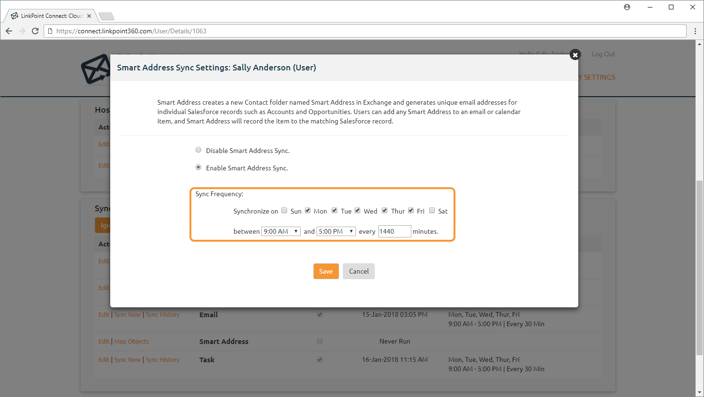704x397 pixels.
Task: Click the vertical scrollbar thumb
Action: pos(700,267)
